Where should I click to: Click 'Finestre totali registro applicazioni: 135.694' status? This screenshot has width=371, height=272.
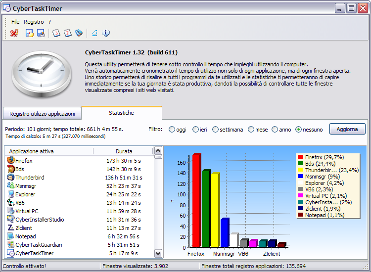coord(253,266)
